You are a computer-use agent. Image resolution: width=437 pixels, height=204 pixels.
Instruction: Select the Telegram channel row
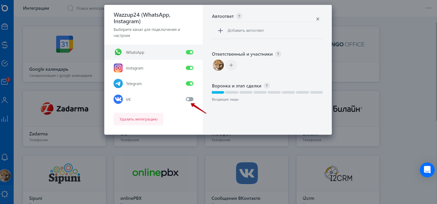point(153,84)
